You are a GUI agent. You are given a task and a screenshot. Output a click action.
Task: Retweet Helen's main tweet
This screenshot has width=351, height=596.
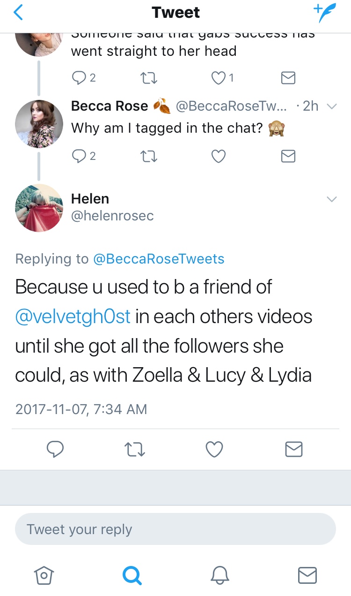(x=135, y=450)
